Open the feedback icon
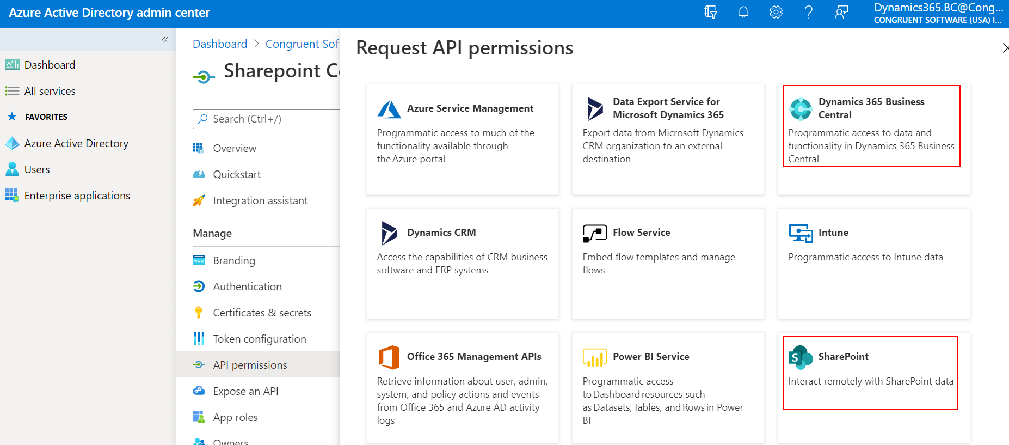This screenshot has height=445, width=1009. click(x=841, y=12)
